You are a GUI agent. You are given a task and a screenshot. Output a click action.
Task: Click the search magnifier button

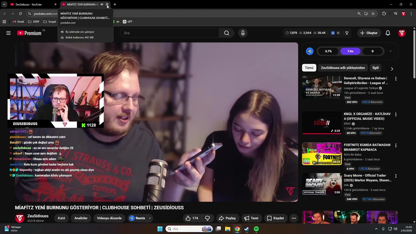(227, 33)
